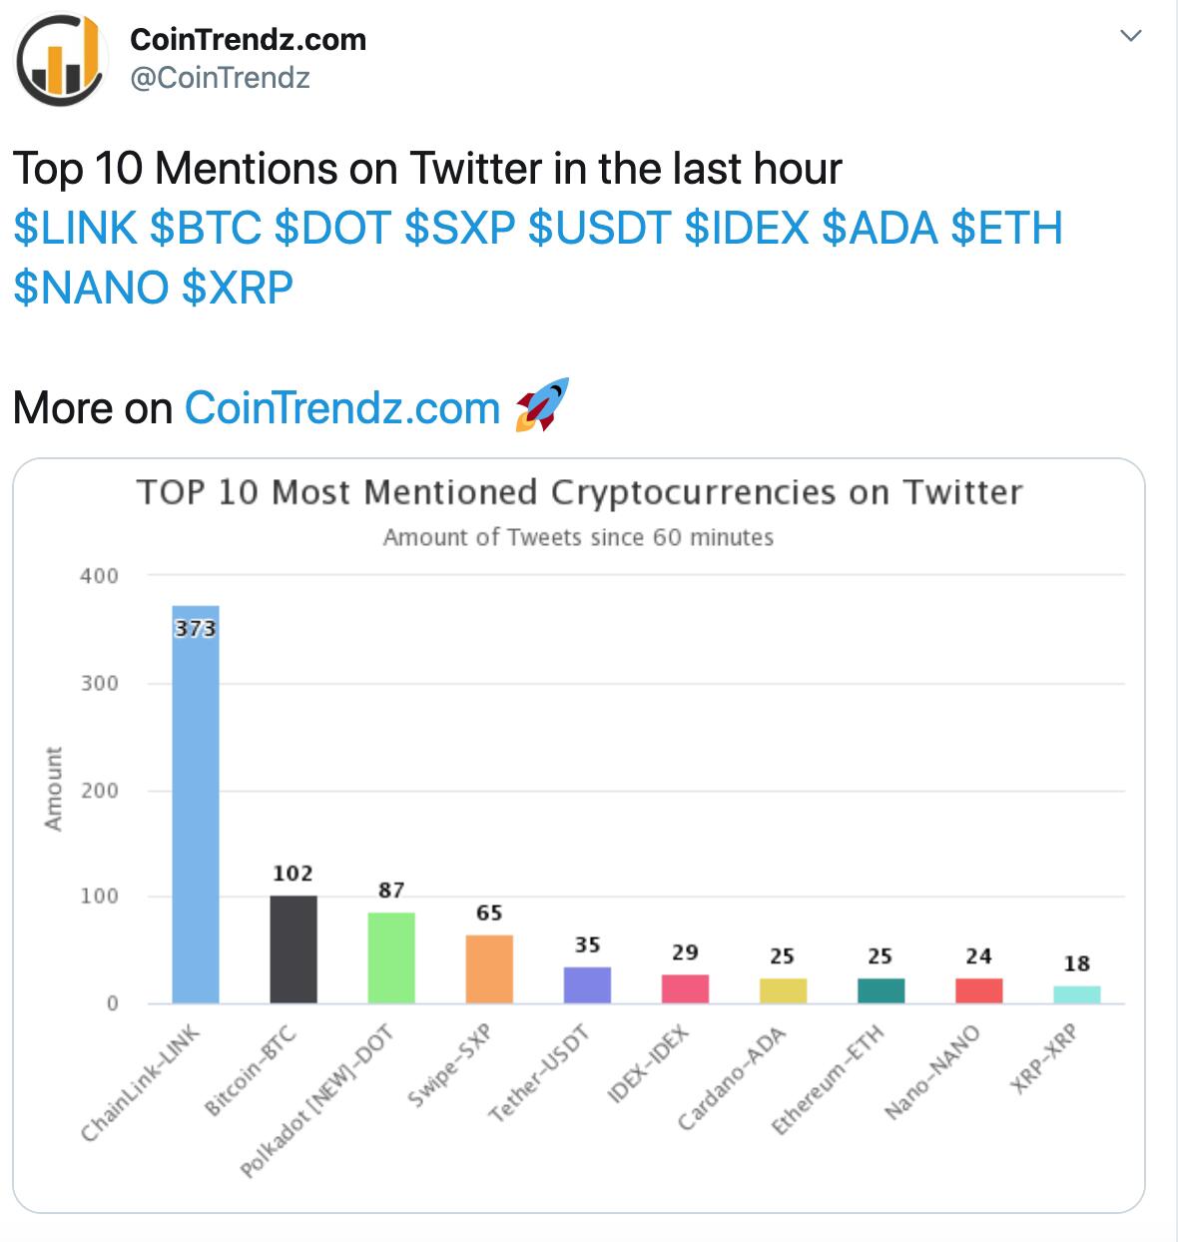The height and width of the screenshot is (1242, 1178).
Task: Click the @CoinTrendz handle
Action: 221,78
